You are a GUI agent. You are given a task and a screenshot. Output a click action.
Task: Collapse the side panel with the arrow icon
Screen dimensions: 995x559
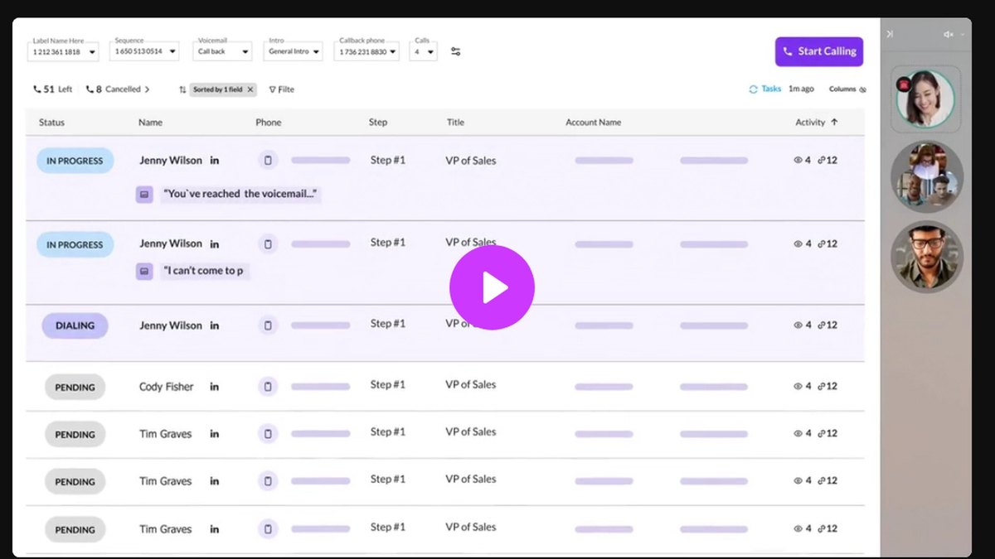click(890, 34)
